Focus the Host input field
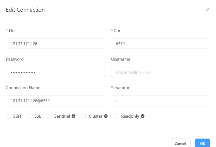Screen dimensions: 216x147 [55, 43]
